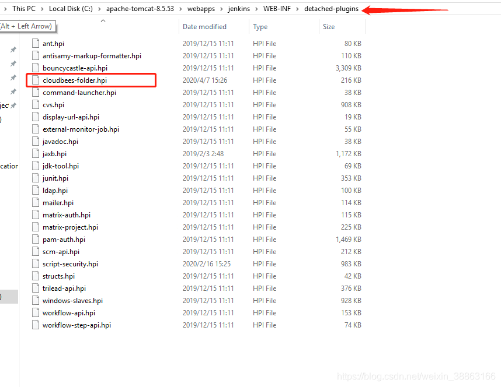Click the file icon of cloudbees-folder.hpi
Image resolution: width=501 pixels, height=387 pixels.
[36, 80]
